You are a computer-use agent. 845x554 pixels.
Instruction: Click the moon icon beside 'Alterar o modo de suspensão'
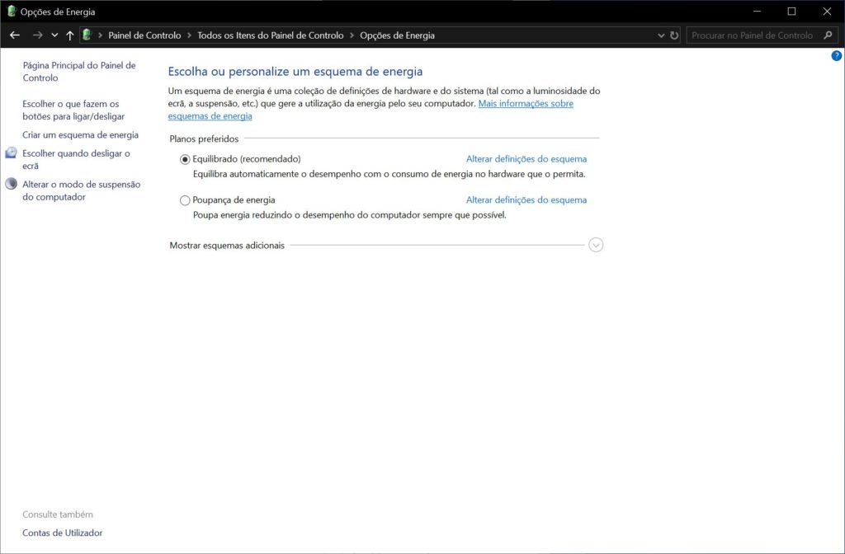11,185
